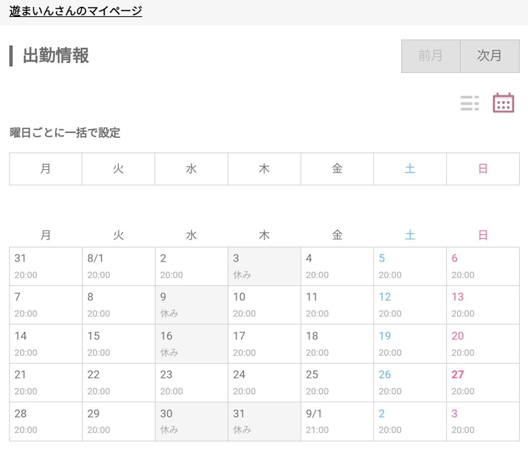Open the day 3 cell marked 休み
This screenshot has height=455, width=528.
[x=264, y=266]
